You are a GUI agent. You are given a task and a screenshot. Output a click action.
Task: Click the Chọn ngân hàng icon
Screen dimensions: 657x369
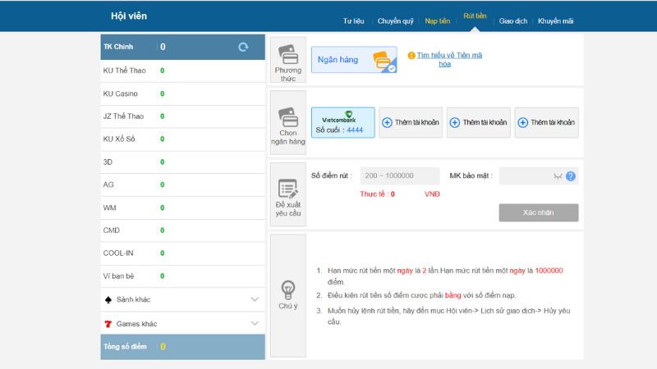point(287,116)
